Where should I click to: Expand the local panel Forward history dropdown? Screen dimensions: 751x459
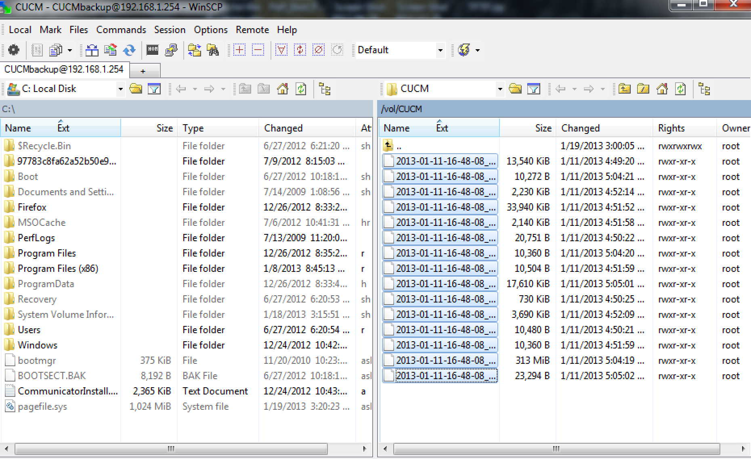point(223,89)
